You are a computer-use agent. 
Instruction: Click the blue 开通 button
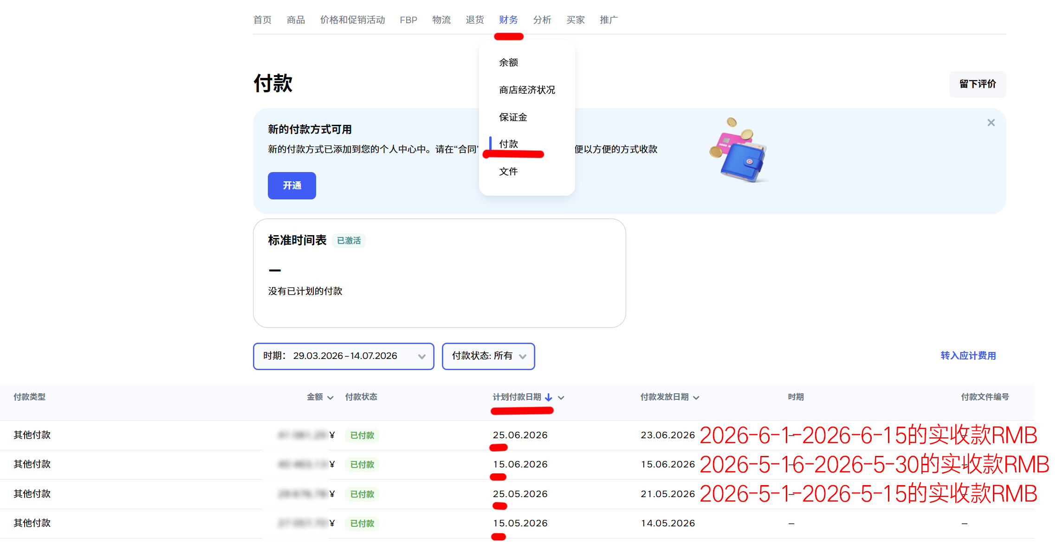click(x=292, y=186)
